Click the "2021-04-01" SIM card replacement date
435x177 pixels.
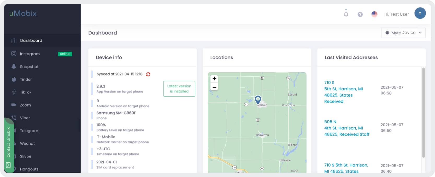click(x=107, y=162)
